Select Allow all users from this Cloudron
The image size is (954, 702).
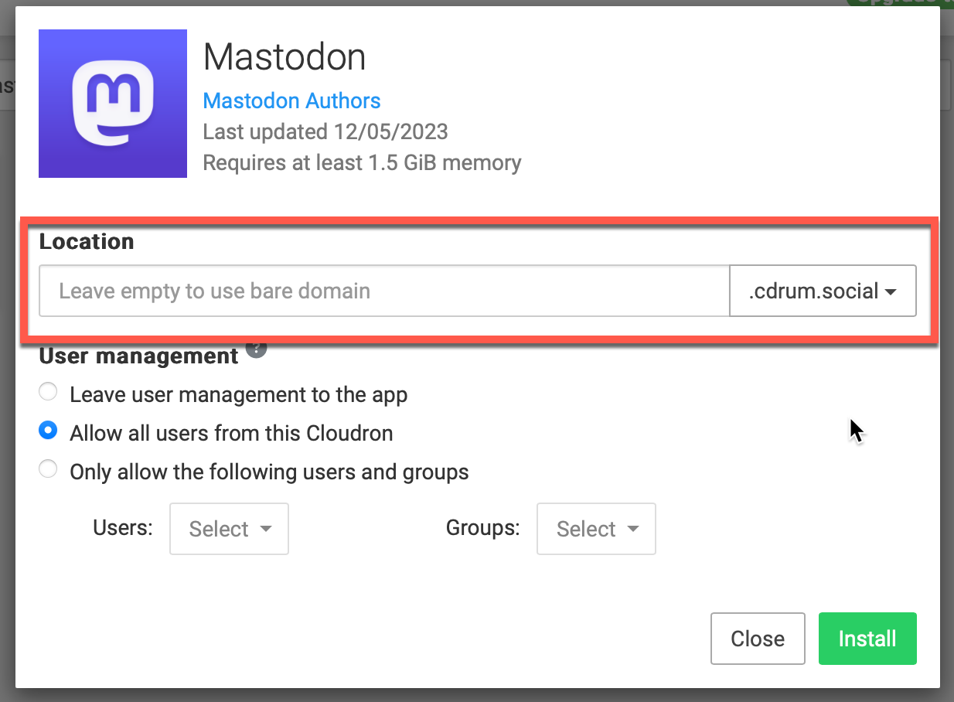pos(49,431)
